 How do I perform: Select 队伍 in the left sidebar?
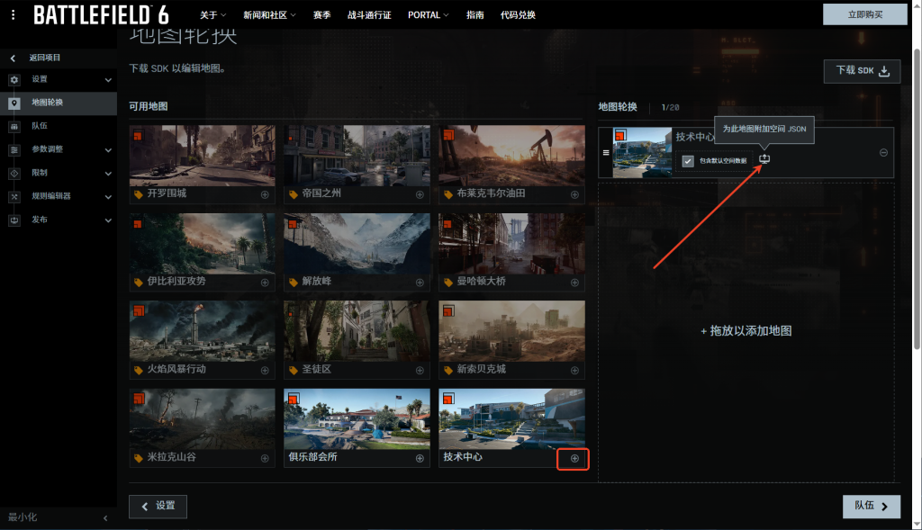(x=41, y=126)
